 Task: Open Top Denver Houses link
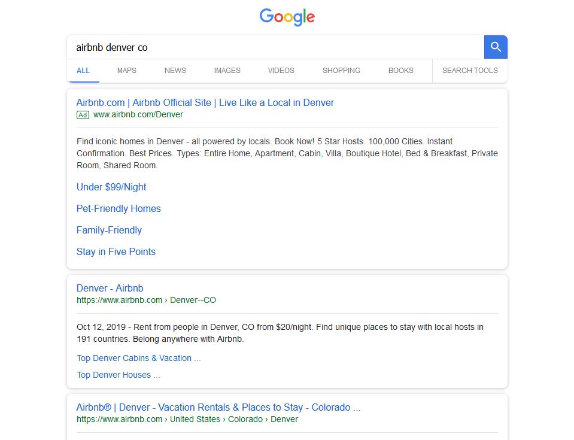(119, 375)
